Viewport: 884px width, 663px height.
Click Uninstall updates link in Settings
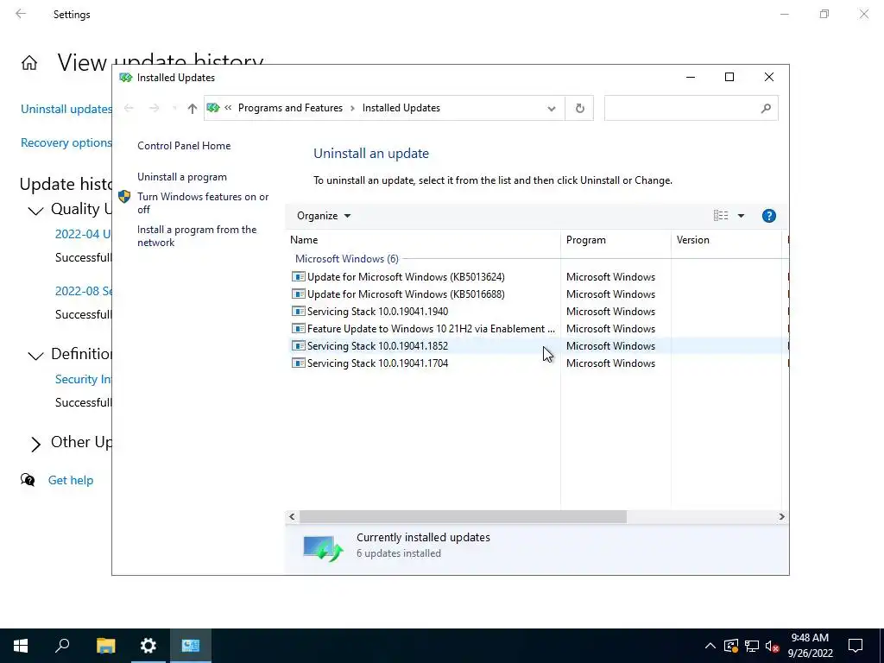click(66, 109)
